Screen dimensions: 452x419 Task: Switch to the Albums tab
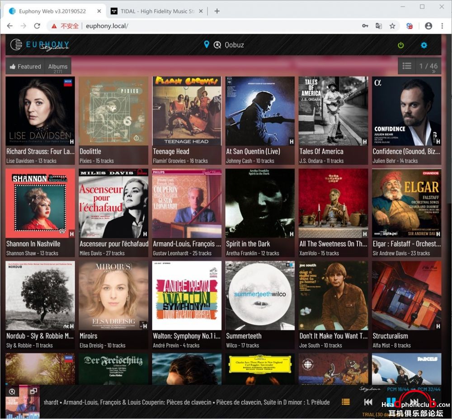pyautogui.click(x=58, y=66)
